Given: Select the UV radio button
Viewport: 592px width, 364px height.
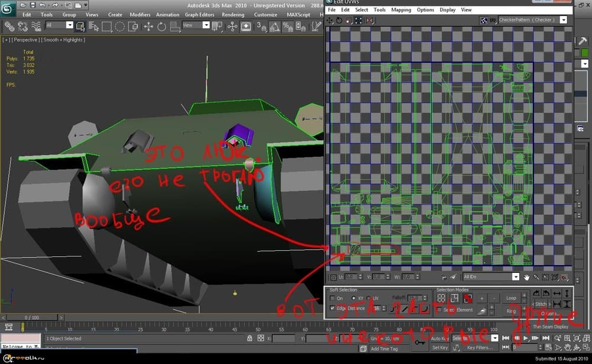Looking at the screenshot, I should (x=368, y=298).
